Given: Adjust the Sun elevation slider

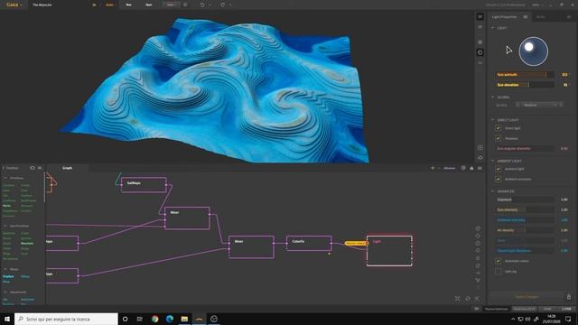Looking at the screenshot, I should point(524,85).
